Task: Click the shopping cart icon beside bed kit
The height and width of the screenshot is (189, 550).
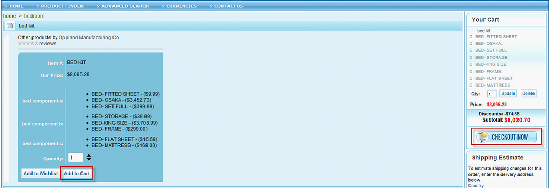Action: pos(10,26)
